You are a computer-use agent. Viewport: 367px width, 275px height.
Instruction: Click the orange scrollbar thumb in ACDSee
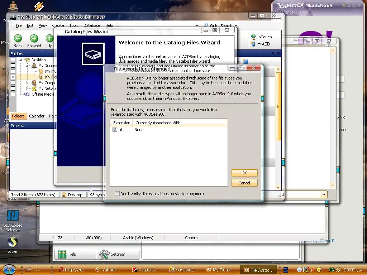(x=278, y=106)
